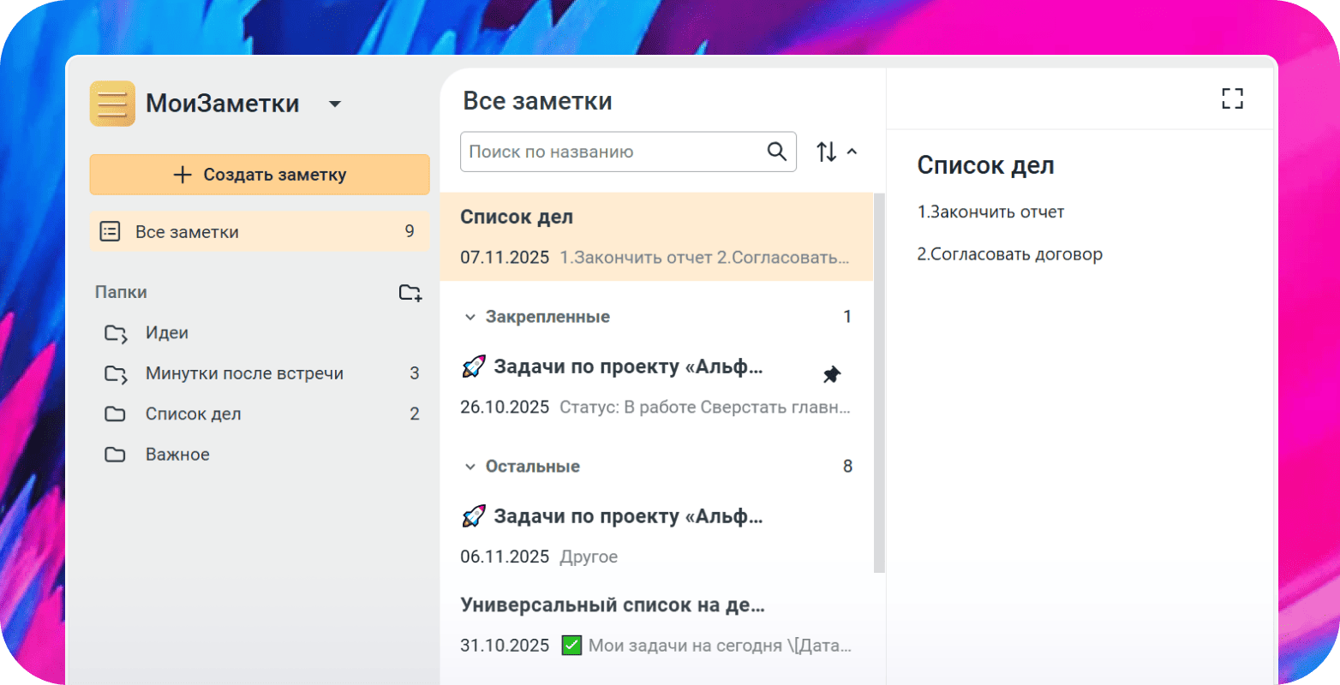The height and width of the screenshot is (685, 1340).
Task: Open the Список дел note dated 07.11.2025
Action: coord(655,237)
